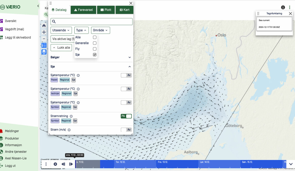Open the Område dropdown
The width and height of the screenshot is (295, 171).
coord(100,30)
